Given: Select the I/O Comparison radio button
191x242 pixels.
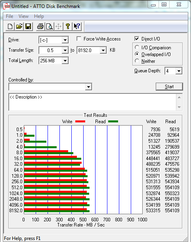Looking at the screenshot, I should point(137,47).
